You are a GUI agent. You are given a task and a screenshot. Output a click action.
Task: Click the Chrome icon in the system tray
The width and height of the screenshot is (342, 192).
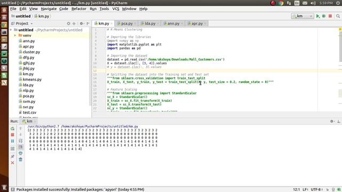pyautogui.click(x=281, y=3)
